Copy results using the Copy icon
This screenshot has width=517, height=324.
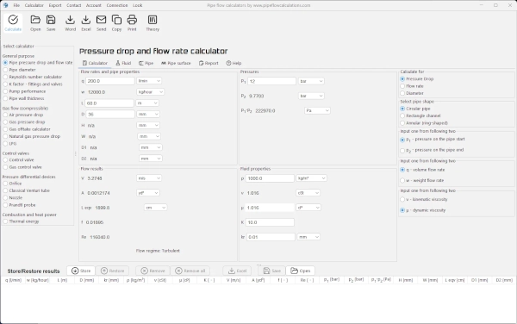116,23
